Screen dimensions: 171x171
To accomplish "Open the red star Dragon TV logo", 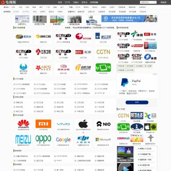I will pos(83,37).
